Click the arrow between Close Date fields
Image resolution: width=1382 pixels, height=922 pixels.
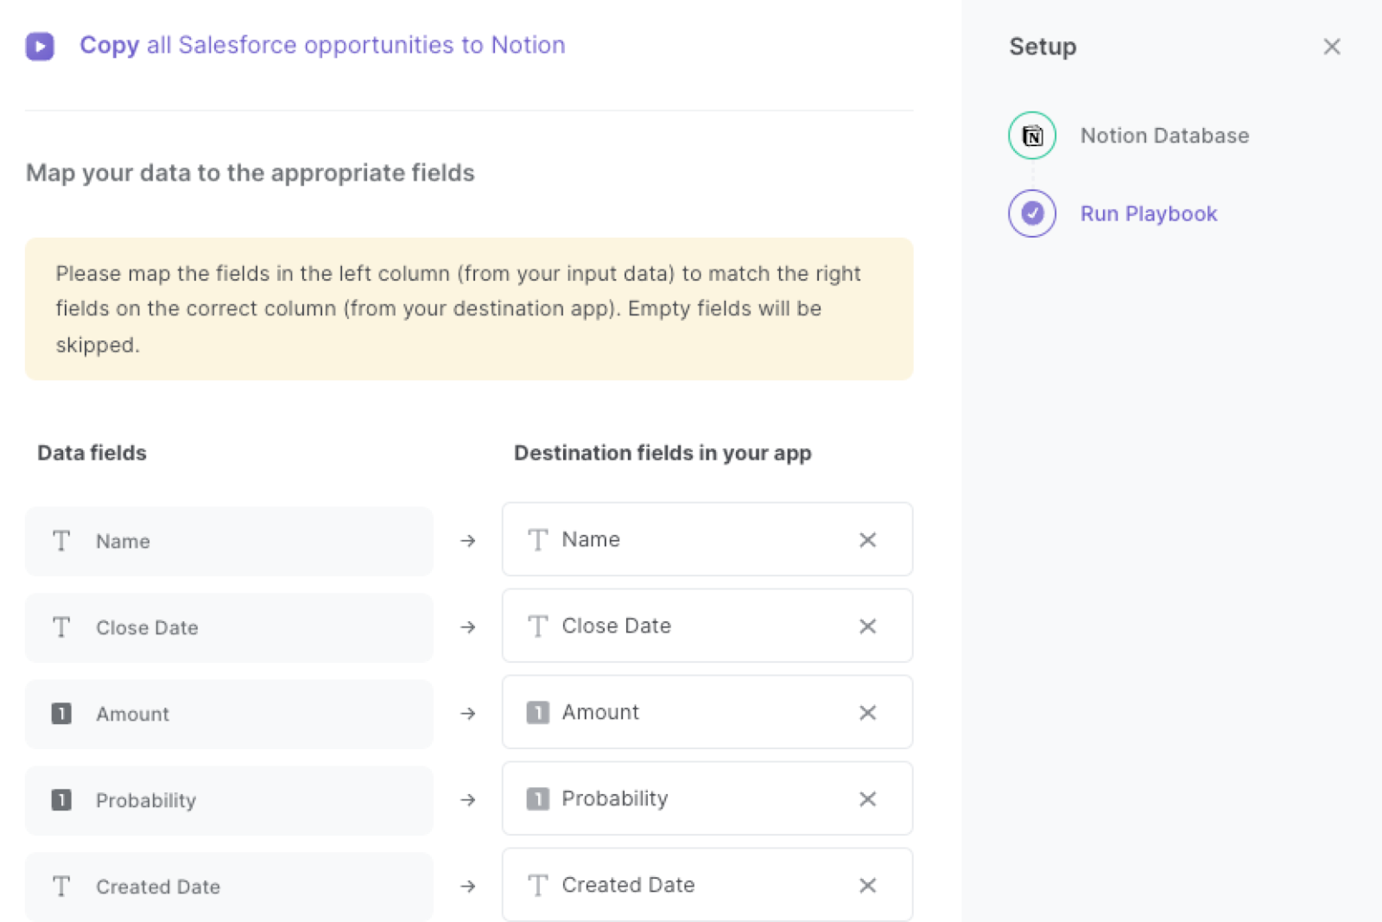pyautogui.click(x=468, y=627)
